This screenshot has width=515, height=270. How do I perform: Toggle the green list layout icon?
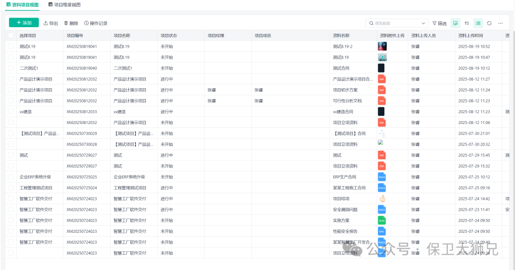478,23
